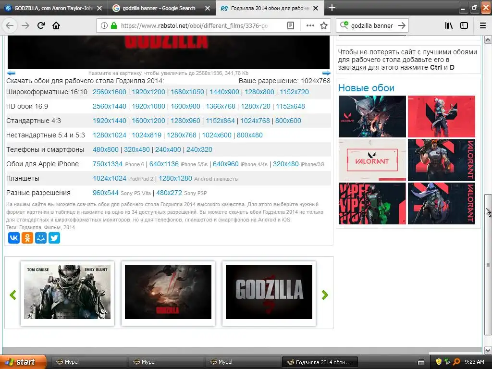Open the grey GODZILLA logo thumbnail
The width and height of the screenshot is (492, 369).
click(269, 292)
